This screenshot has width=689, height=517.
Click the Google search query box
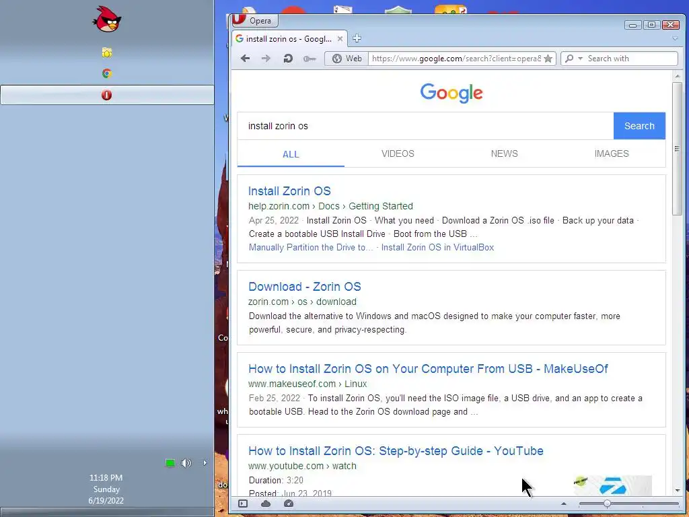pos(425,126)
